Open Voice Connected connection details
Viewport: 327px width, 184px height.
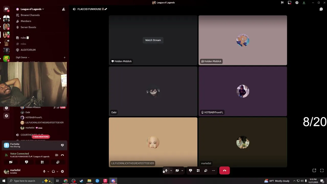[19, 154]
